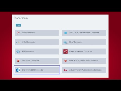The height and width of the screenshot is (91, 121).
Task: Choose the MySql Connector label
Action: (28, 42)
